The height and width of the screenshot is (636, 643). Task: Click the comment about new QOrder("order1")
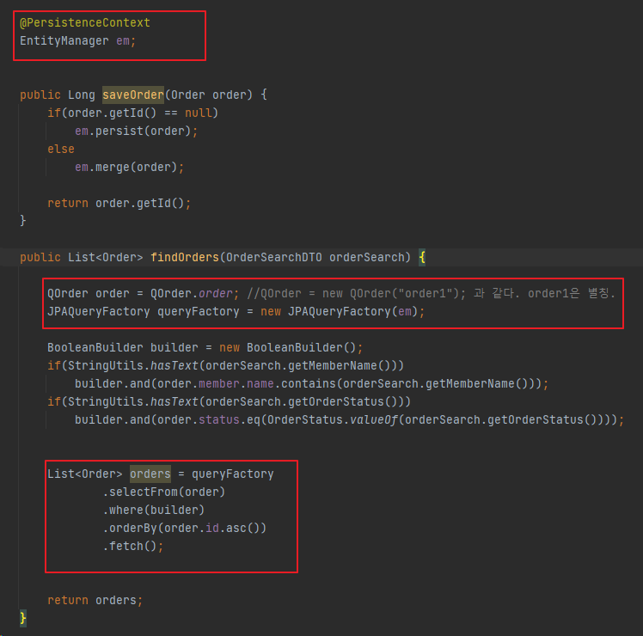pos(431,294)
